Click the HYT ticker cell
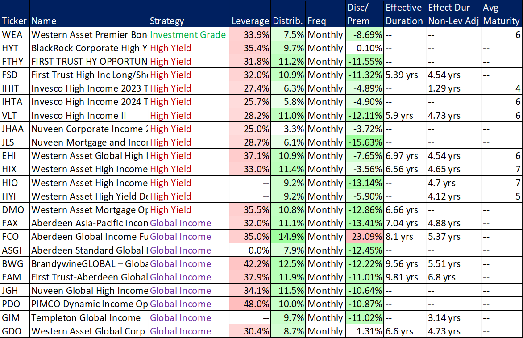Viewport: 523px width, 338px height. pyautogui.click(x=15, y=48)
